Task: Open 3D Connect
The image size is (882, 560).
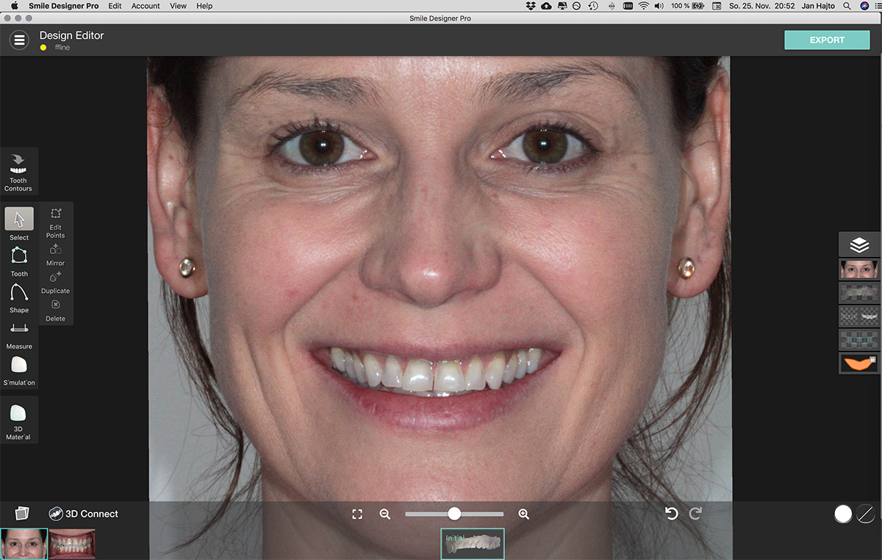Action: [83, 514]
